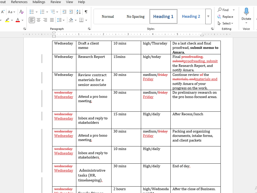Open the Review tab

click(56, 2)
